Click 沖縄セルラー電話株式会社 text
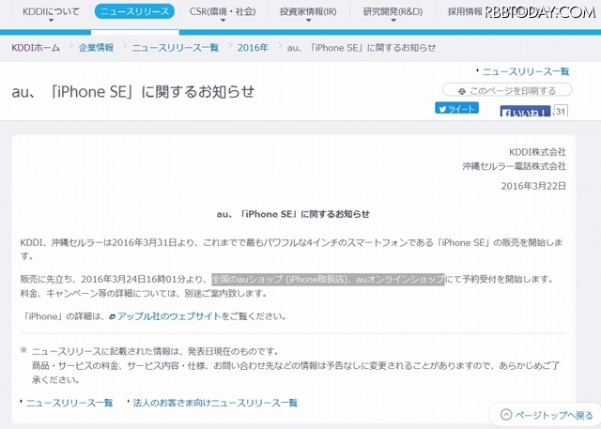 click(514, 166)
